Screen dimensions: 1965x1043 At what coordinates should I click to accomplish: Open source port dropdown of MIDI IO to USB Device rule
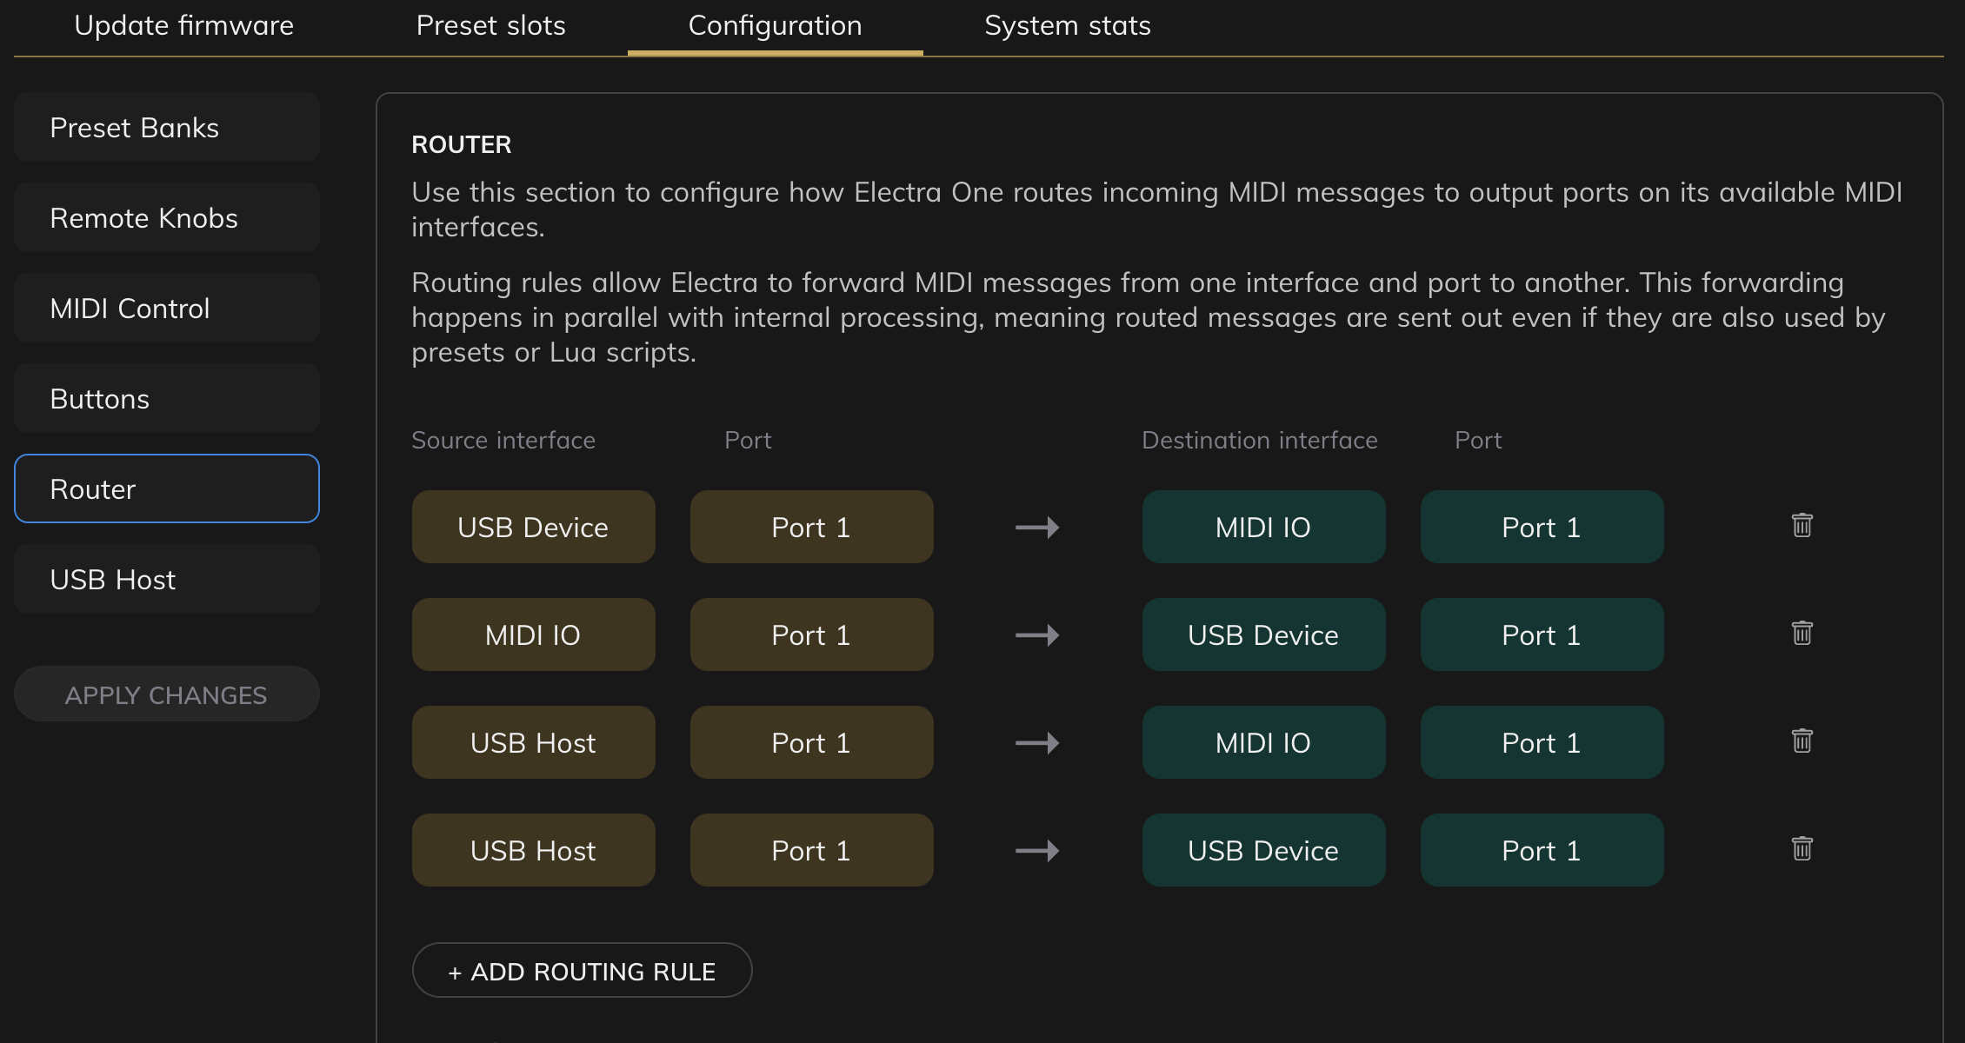[x=811, y=634]
